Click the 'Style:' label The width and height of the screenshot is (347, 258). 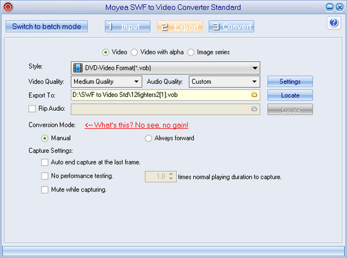click(36, 66)
